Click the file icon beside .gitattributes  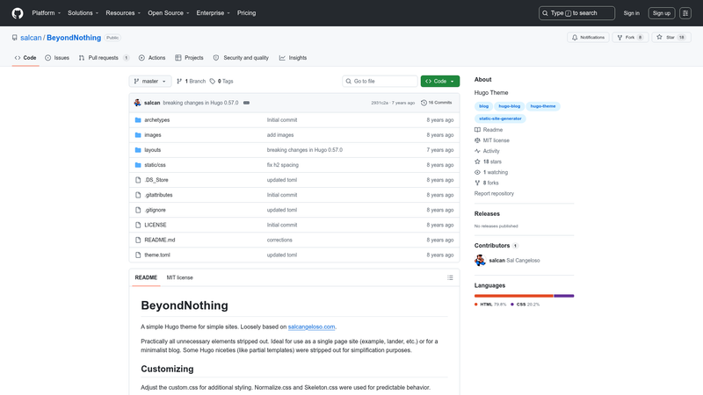tap(138, 195)
